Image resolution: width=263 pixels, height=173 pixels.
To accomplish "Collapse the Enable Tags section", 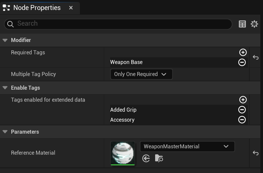I will coord(5,88).
